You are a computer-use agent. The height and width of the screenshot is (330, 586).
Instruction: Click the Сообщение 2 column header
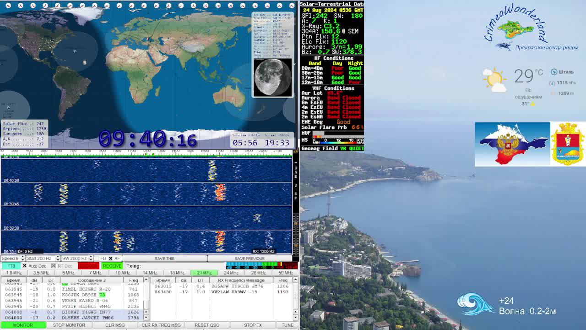[92, 280]
